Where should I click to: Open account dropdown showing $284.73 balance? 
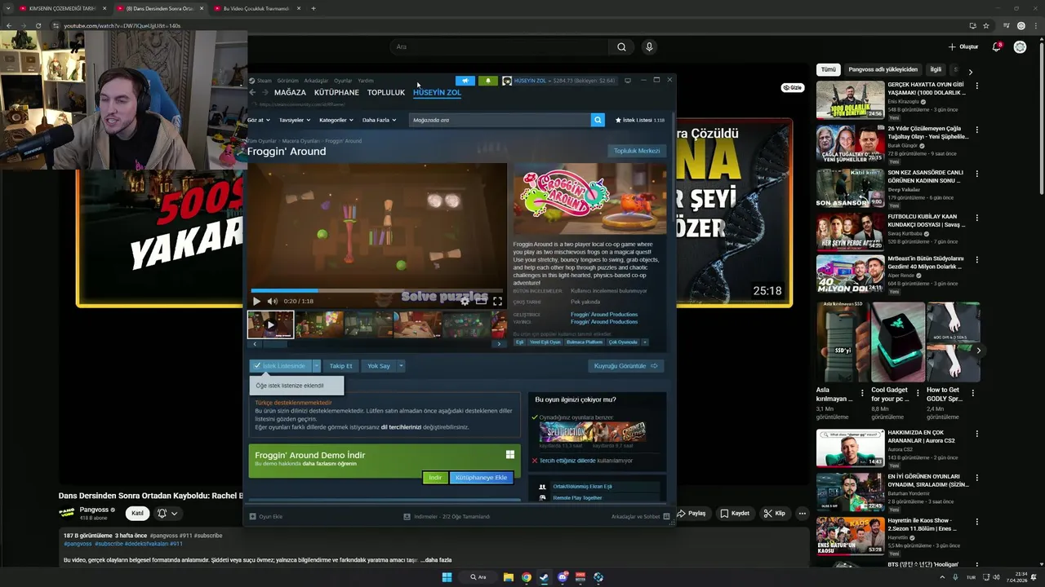(558, 81)
